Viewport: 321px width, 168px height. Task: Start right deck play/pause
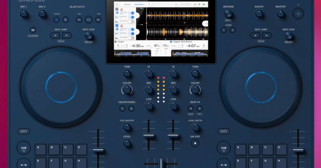click(224, 163)
